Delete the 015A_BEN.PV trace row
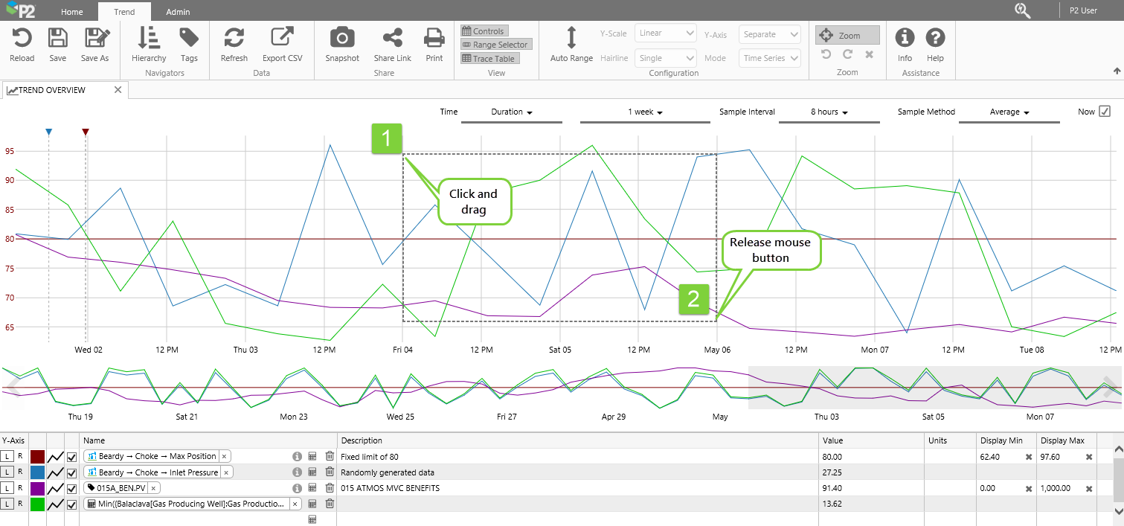This screenshot has height=526, width=1124. tap(330, 488)
